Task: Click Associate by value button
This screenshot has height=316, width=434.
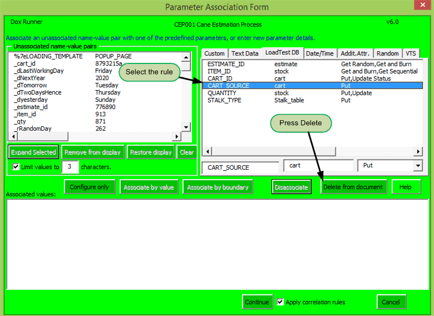Action: tap(149, 187)
